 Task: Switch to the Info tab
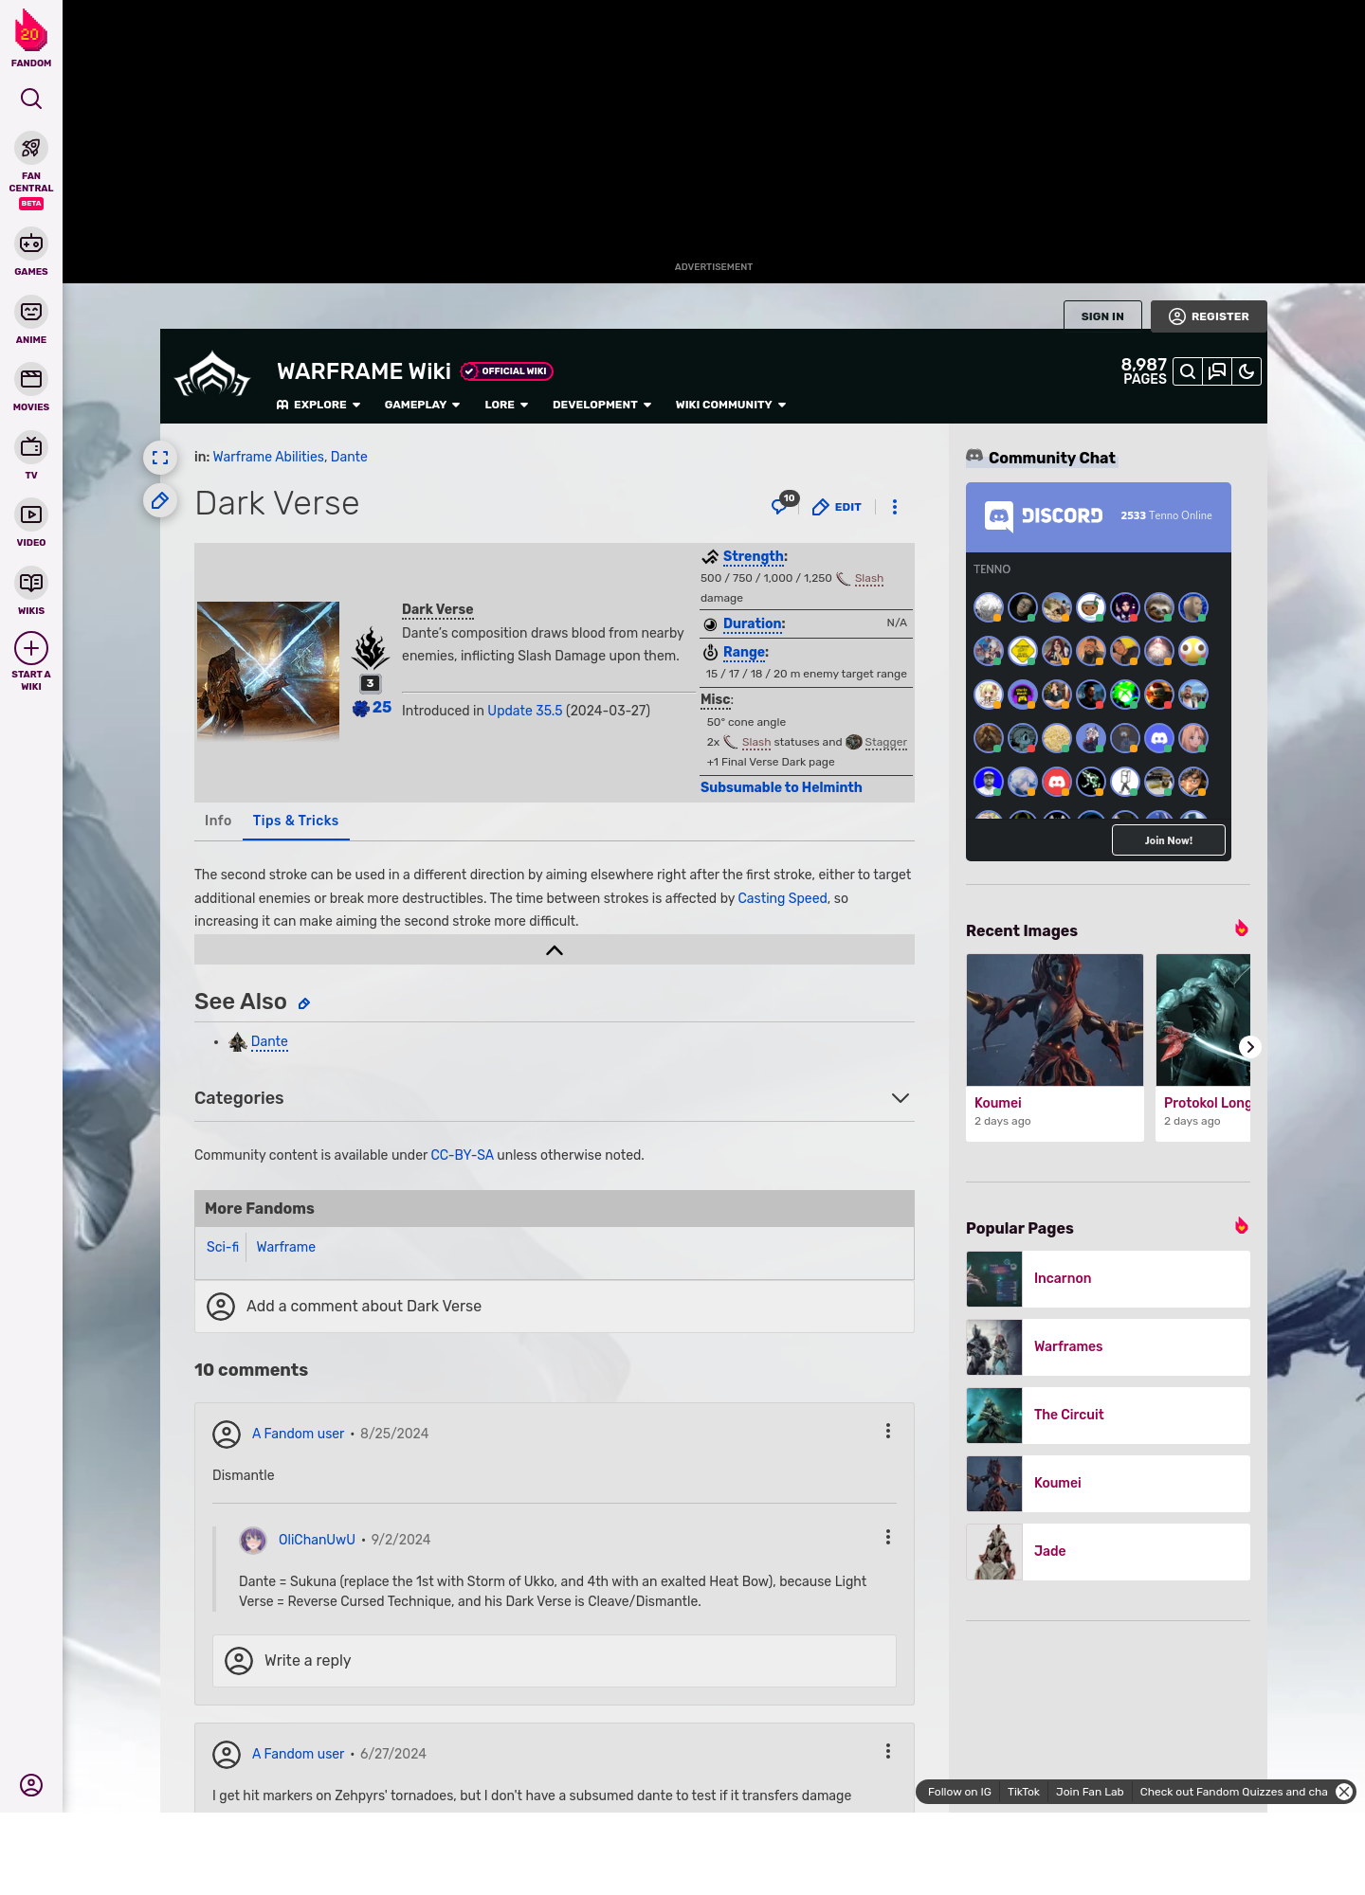pyautogui.click(x=218, y=821)
